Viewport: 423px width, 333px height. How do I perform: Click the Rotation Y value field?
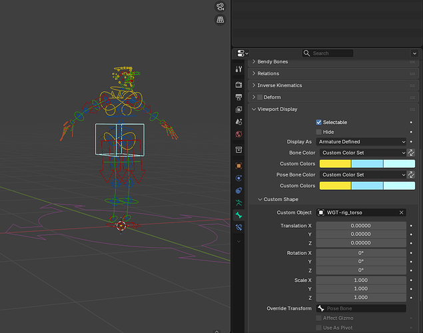point(361,262)
